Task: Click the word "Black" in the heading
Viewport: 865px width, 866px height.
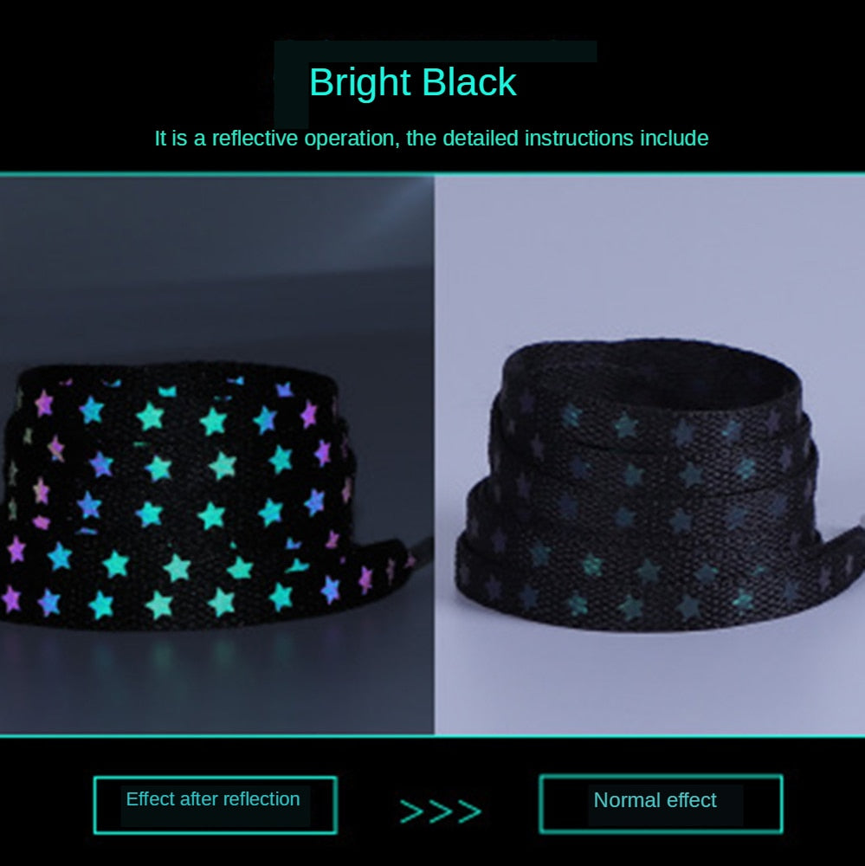Action: [x=469, y=82]
